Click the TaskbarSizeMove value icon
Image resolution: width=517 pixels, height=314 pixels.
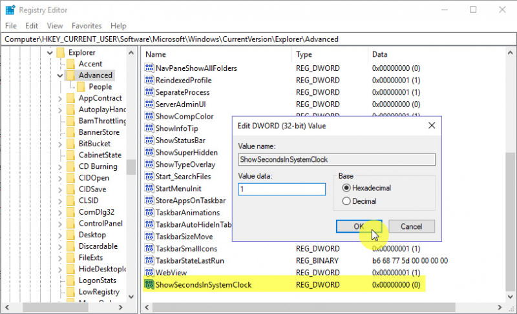pyautogui.click(x=149, y=237)
